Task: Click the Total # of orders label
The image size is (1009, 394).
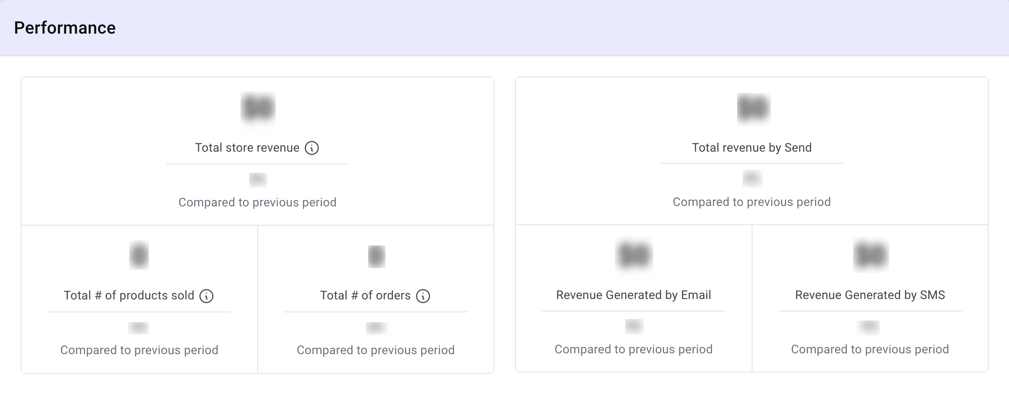Action: click(365, 295)
